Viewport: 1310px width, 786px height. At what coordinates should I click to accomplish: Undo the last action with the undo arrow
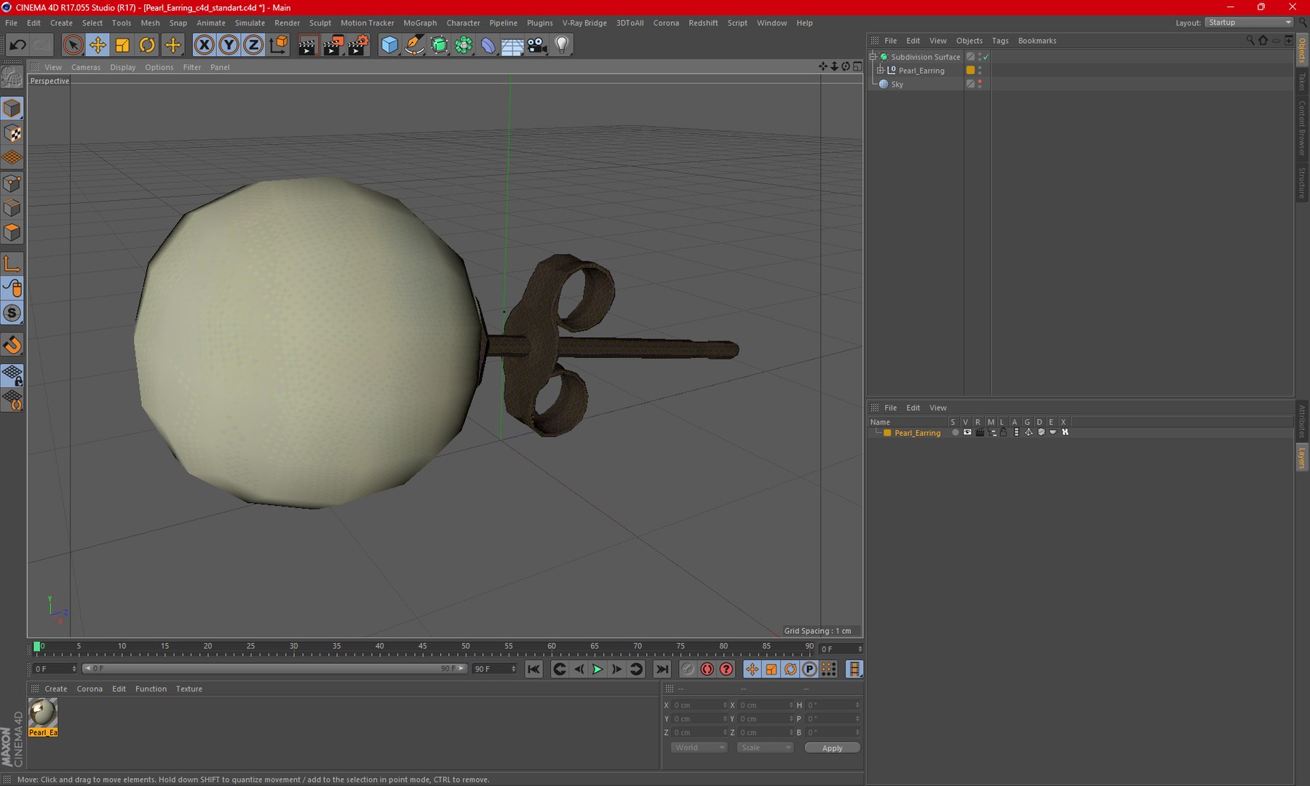pos(17,45)
